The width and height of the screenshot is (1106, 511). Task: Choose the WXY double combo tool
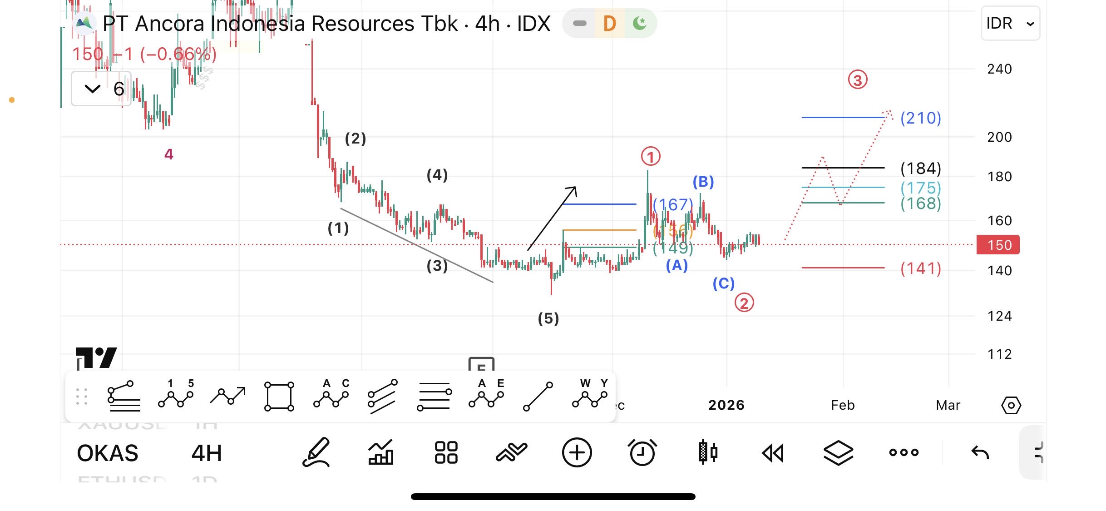tap(589, 396)
